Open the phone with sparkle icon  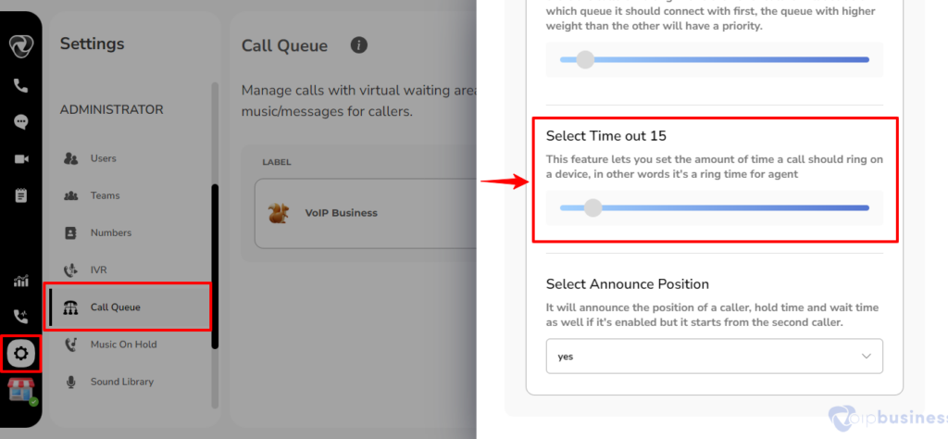tap(21, 316)
